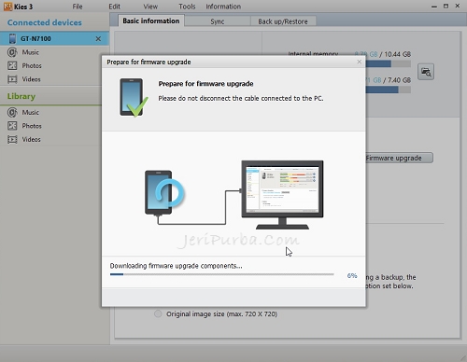467x362 pixels.
Task: Click the 7.40 GB memory value
Action: pyautogui.click(x=399, y=80)
